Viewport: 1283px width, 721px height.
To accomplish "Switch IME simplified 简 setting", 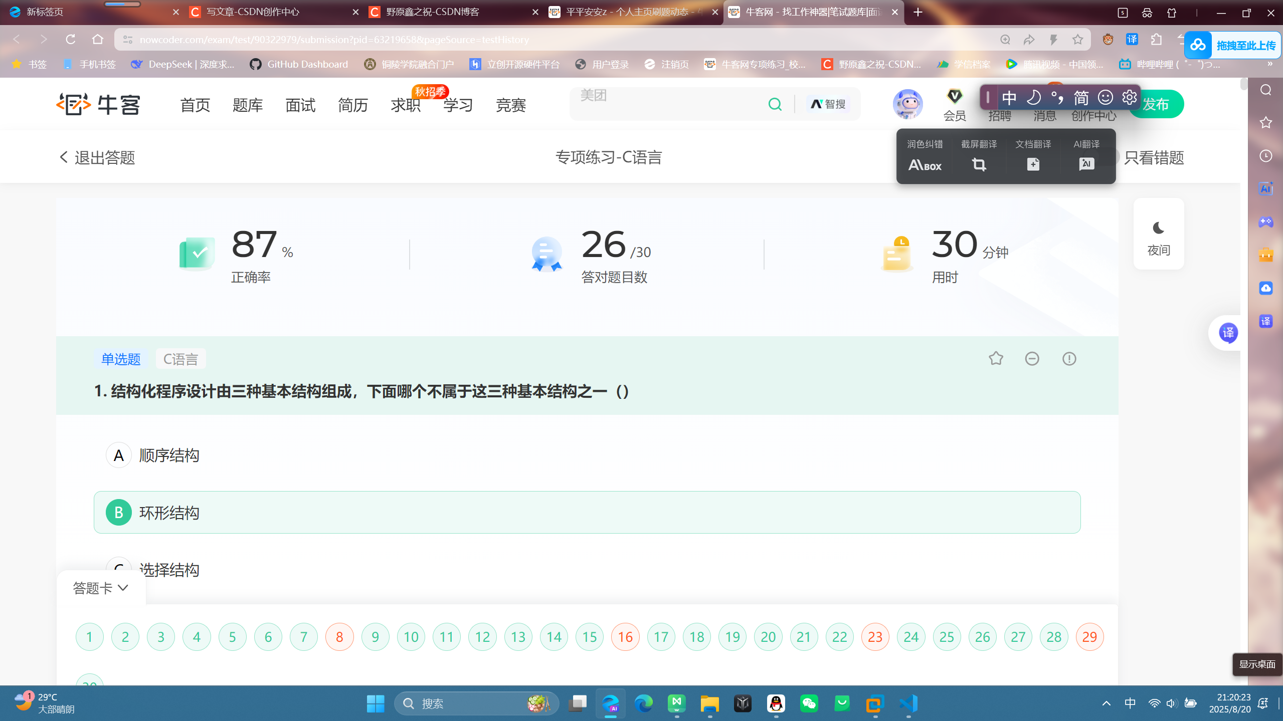I will pyautogui.click(x=1081, y=97).
